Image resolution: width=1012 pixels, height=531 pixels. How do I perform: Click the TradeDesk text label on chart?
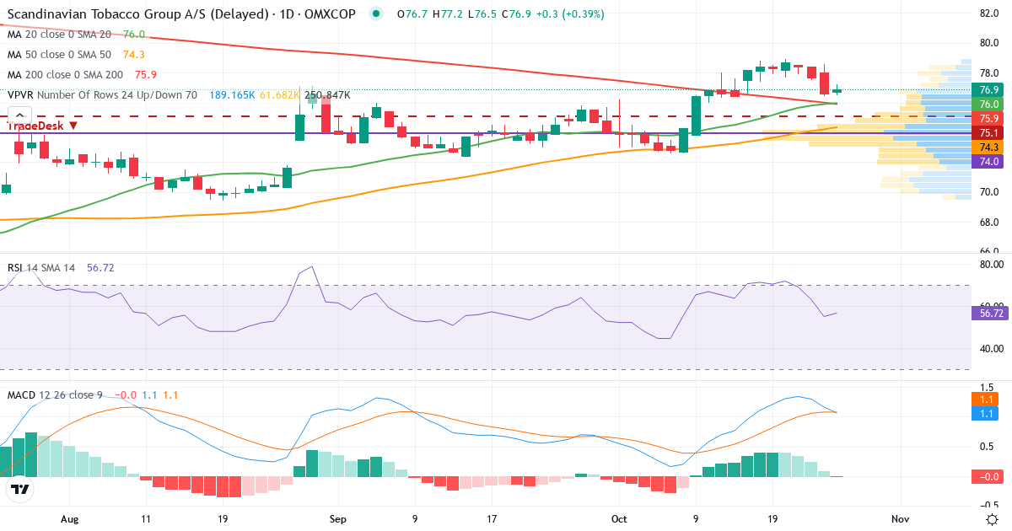click(36, 126)
